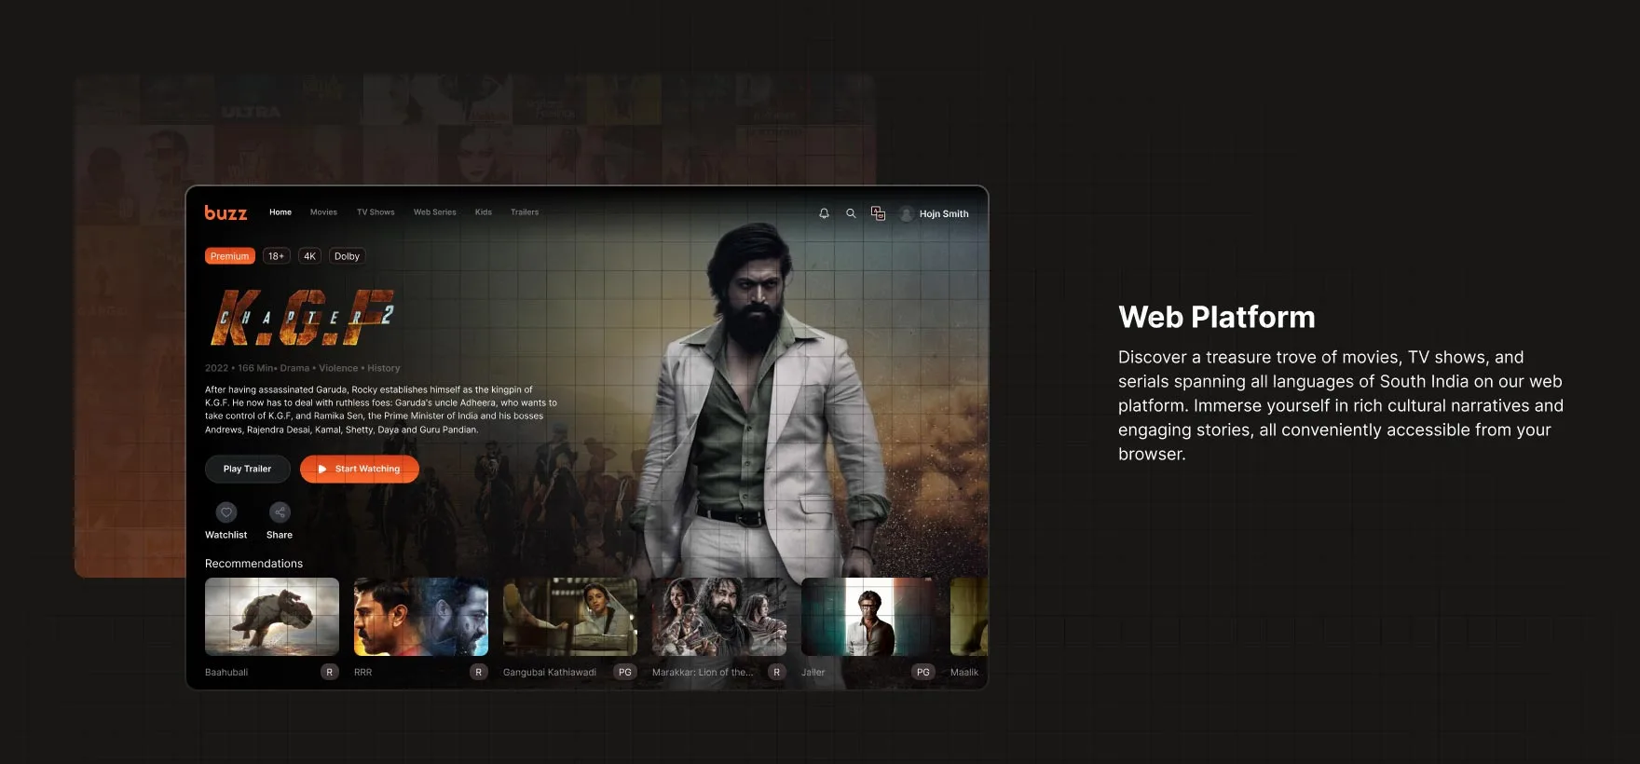The width and height of the screenshot is (1640, 764).
Task: Open the Baahubali recommendation thumbnail
Action: (x=272, y=616)
